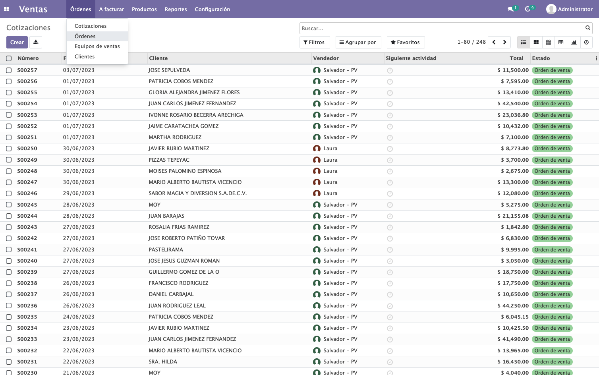This screenshot has width=599, height=375.
Task: Open the Favoritos dropdown
Action: coord(406,42)
